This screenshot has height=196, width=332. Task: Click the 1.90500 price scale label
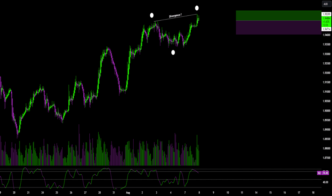[x=327, y=101]
